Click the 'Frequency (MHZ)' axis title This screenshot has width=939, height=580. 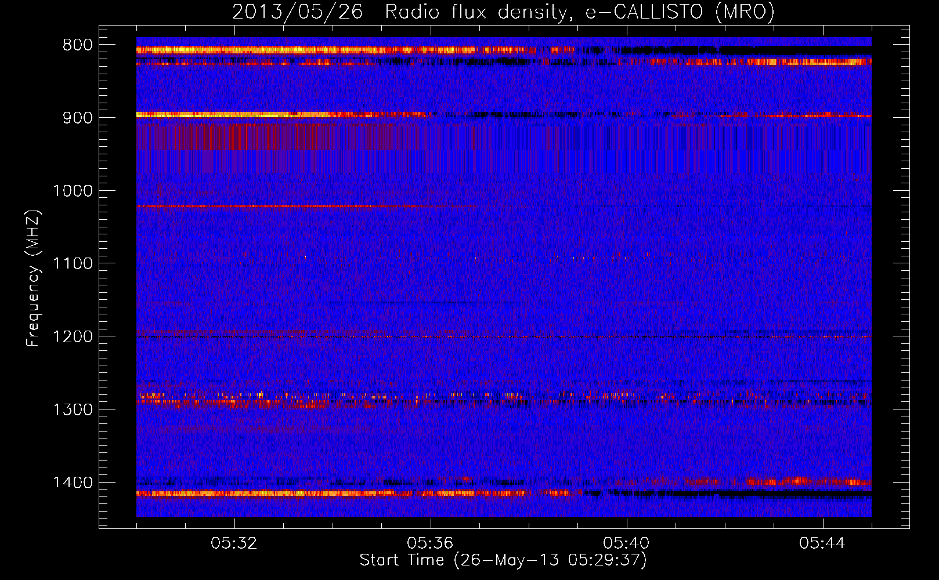[34, 278]
